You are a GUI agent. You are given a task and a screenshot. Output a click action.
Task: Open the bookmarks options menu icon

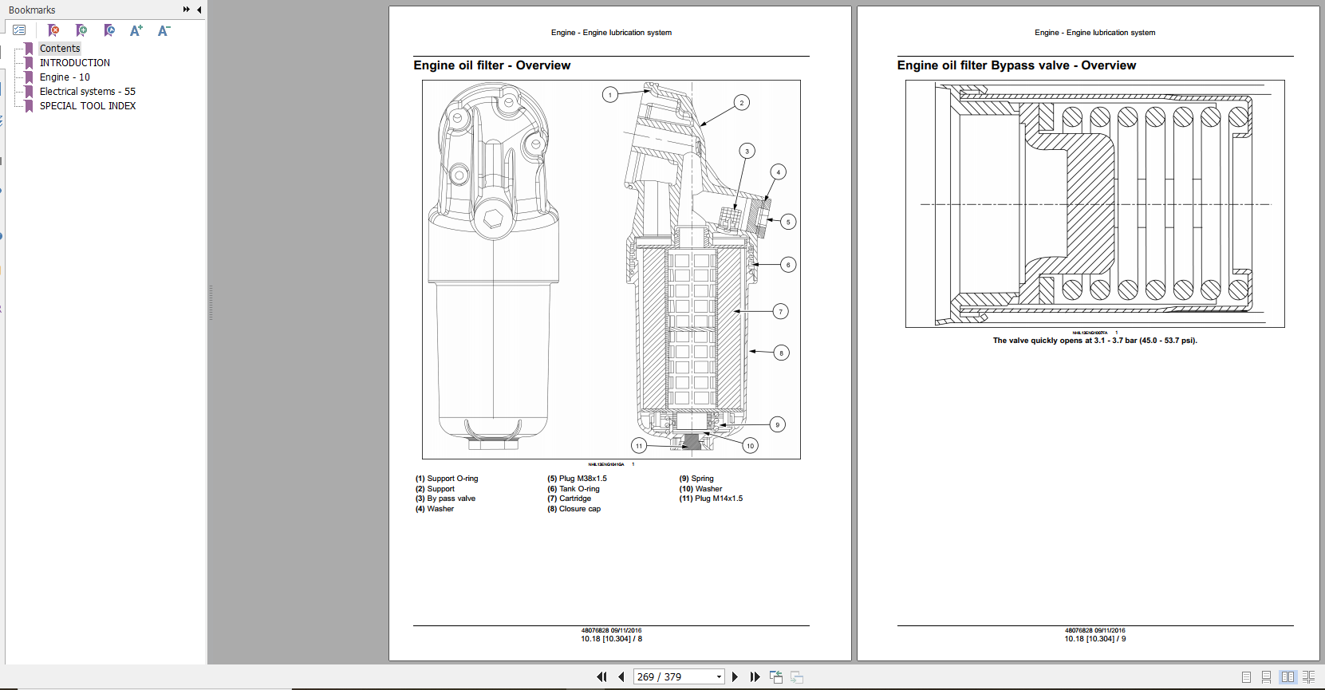point(19,30)
